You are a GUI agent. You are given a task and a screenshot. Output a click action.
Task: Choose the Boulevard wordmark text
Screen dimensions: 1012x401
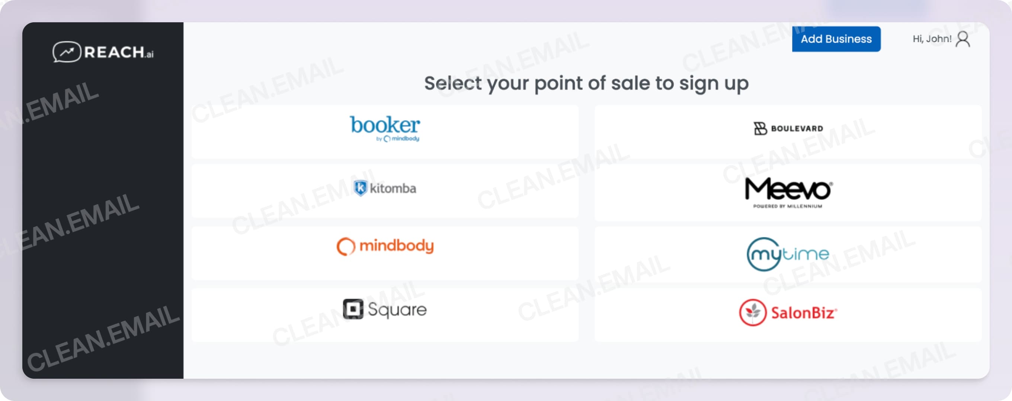(797, 128)
